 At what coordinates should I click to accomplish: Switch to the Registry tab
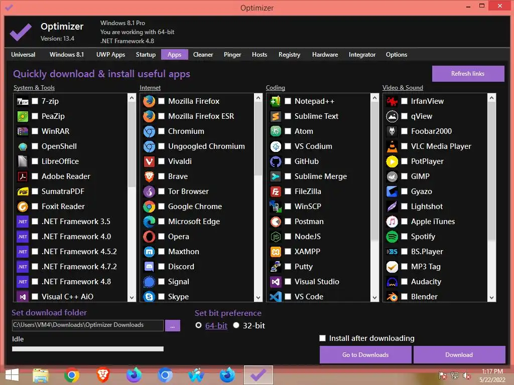[x=289, y=55]
